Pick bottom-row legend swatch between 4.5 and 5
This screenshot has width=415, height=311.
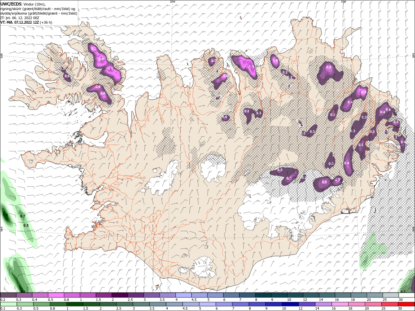coord(190,304)
